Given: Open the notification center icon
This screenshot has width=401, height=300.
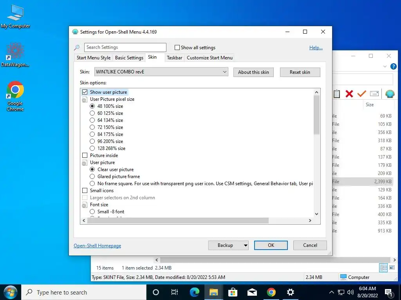Looking at the screenshot, I should [x=389, y=293].
